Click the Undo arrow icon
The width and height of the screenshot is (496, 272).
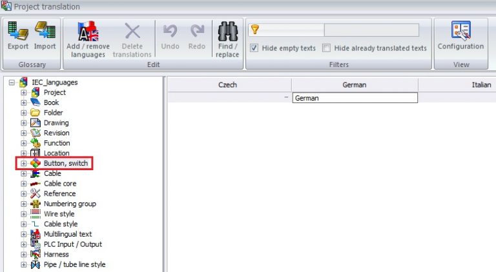pyautogui.click(x=170, y=31)
